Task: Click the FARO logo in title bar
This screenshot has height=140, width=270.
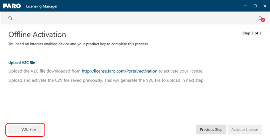Action: [12, 6]
